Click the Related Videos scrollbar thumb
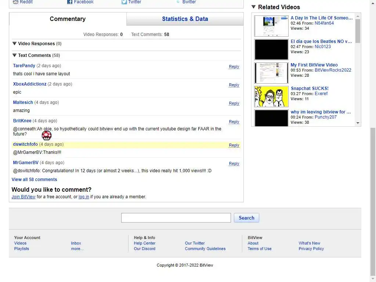The image size is (376, 282). (x=358, y=31)
